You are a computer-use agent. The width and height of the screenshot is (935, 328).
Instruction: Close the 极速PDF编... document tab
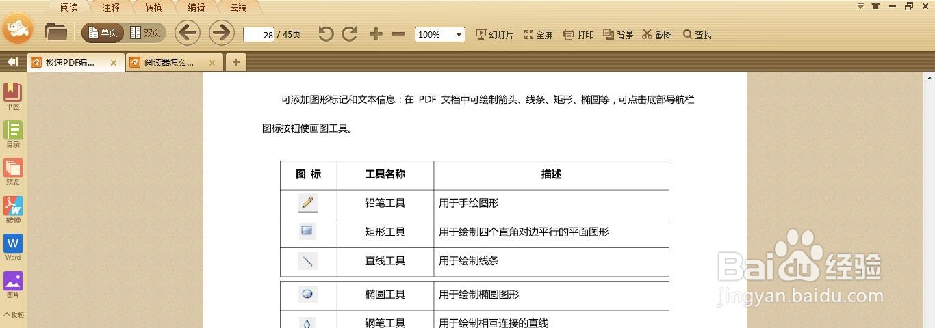coord(114,63)
